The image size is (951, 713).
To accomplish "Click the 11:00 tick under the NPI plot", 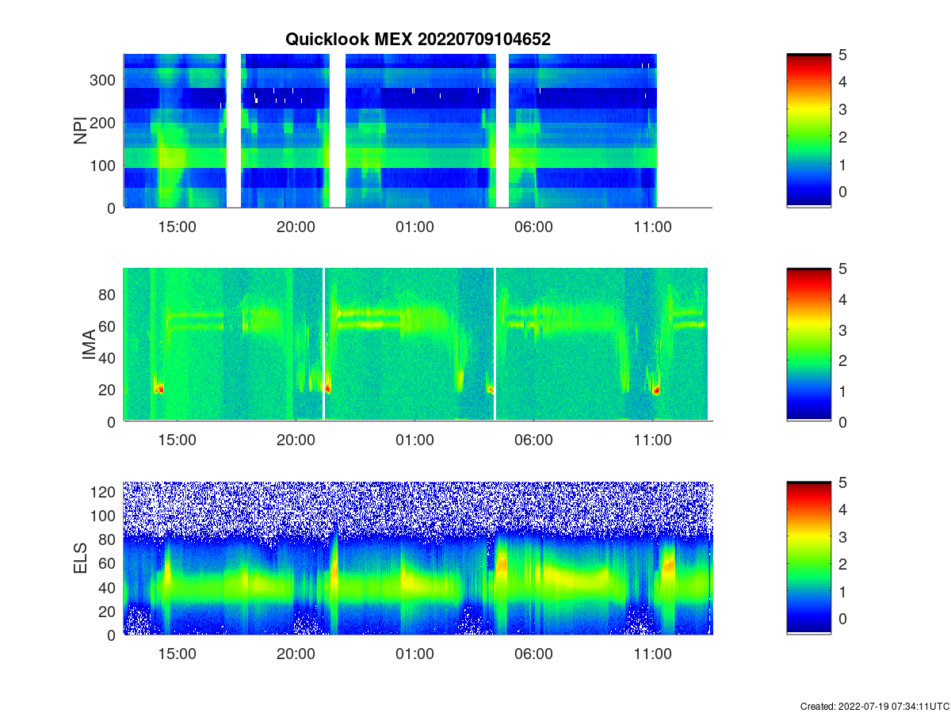I will [653, 227].
